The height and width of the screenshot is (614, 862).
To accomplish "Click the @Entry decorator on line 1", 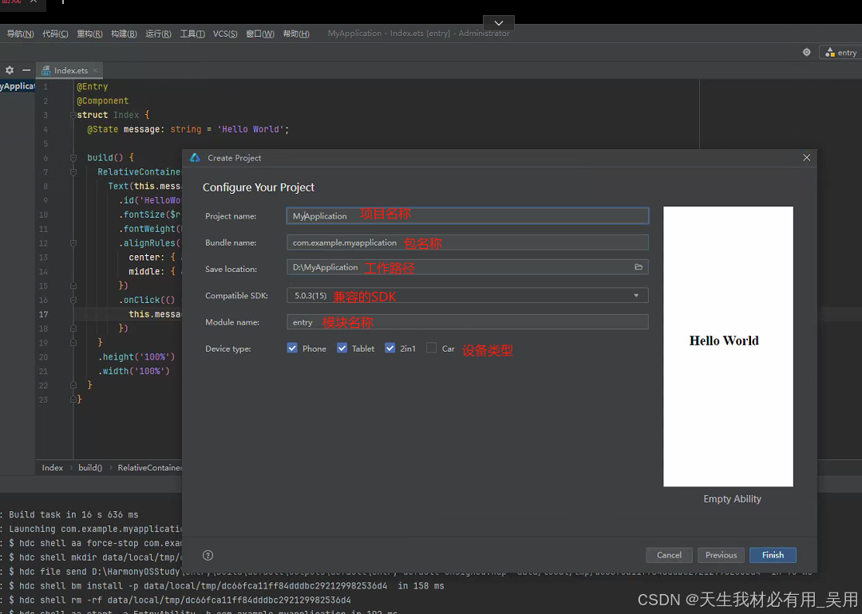I will pos(93,87).
